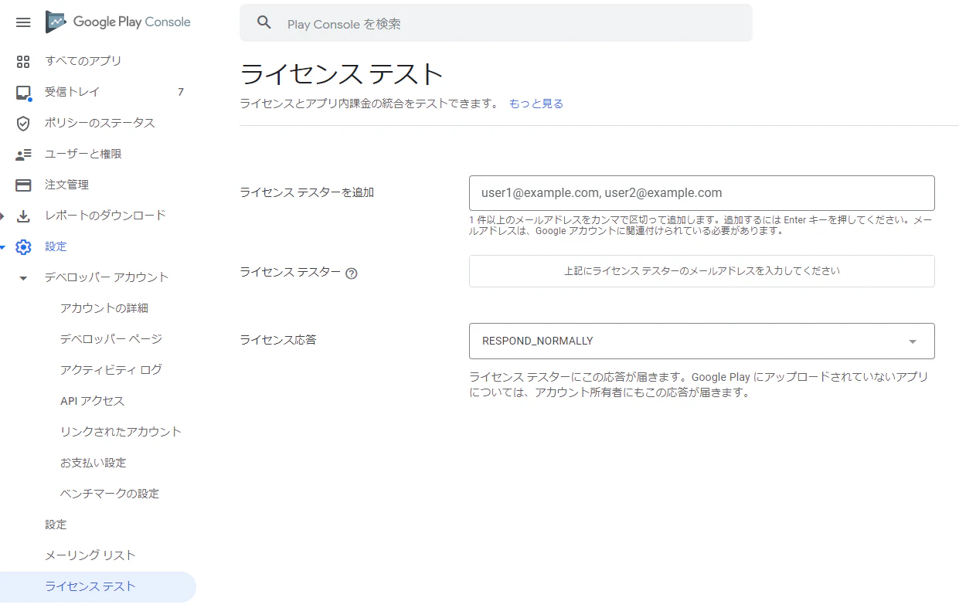
Task: Click the empty ライセンス テスター list box
Action: point(702,271)
